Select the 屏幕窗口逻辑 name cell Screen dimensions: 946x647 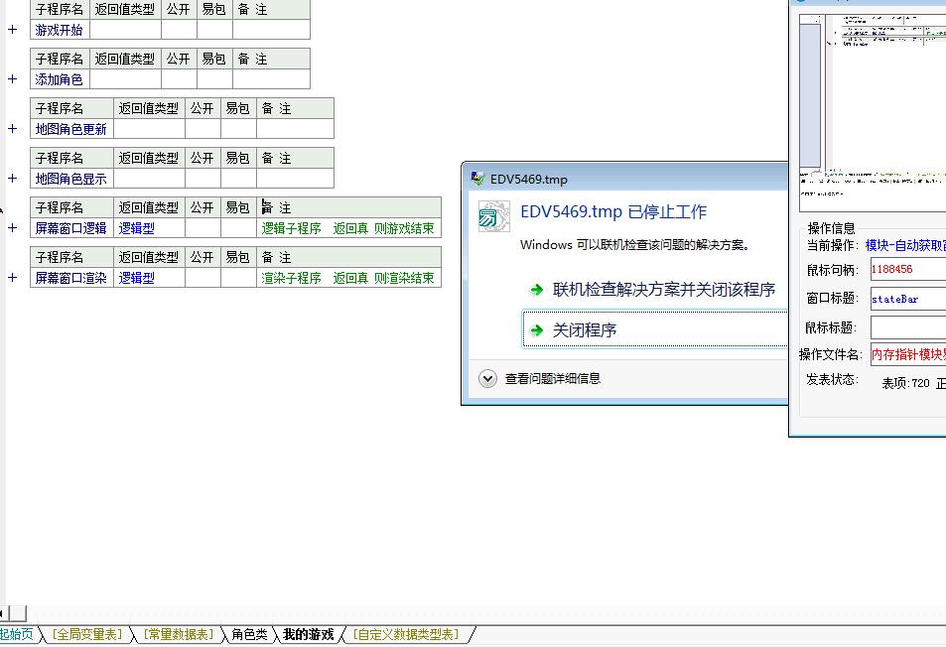click(71, 228)
